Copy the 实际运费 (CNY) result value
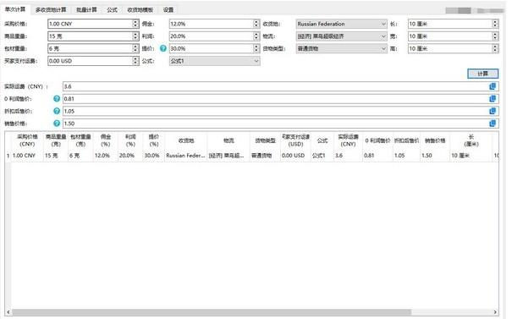This screenshot has width=512, height=319. point(493,86)
